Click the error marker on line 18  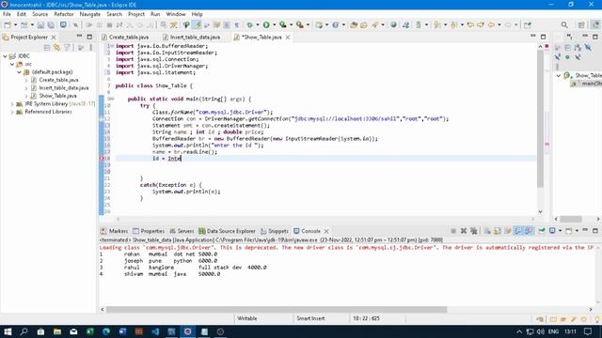[103, 159]
